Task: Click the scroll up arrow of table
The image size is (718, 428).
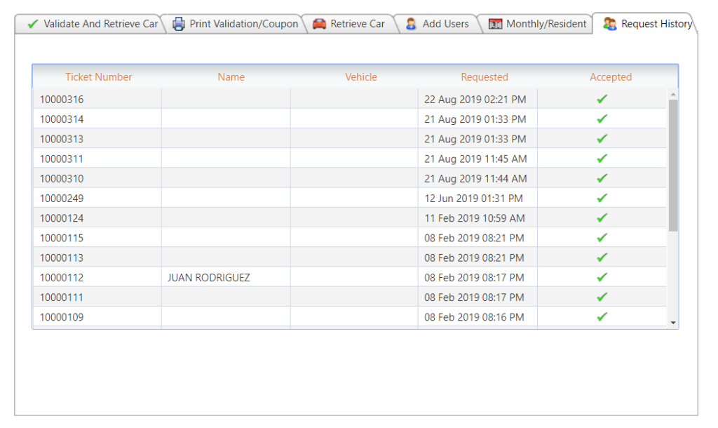Action: tap(673, 95)
